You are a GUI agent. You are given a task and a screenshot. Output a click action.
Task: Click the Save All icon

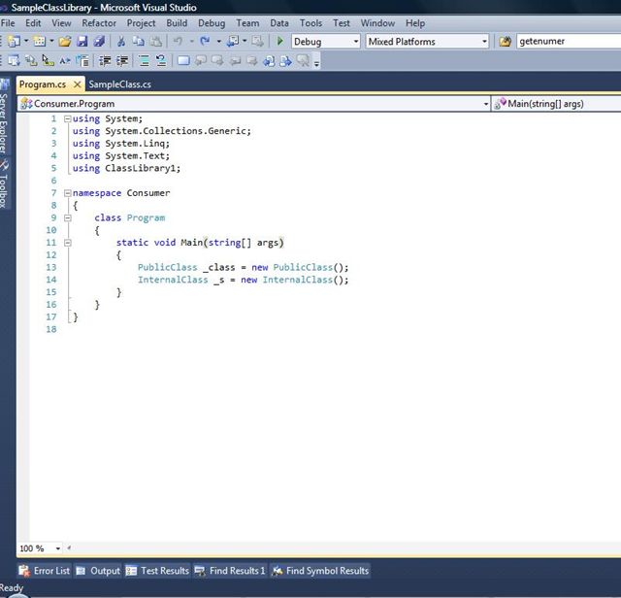click(x=99, y=42)
